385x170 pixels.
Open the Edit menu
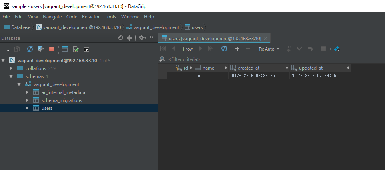[19, 17]
